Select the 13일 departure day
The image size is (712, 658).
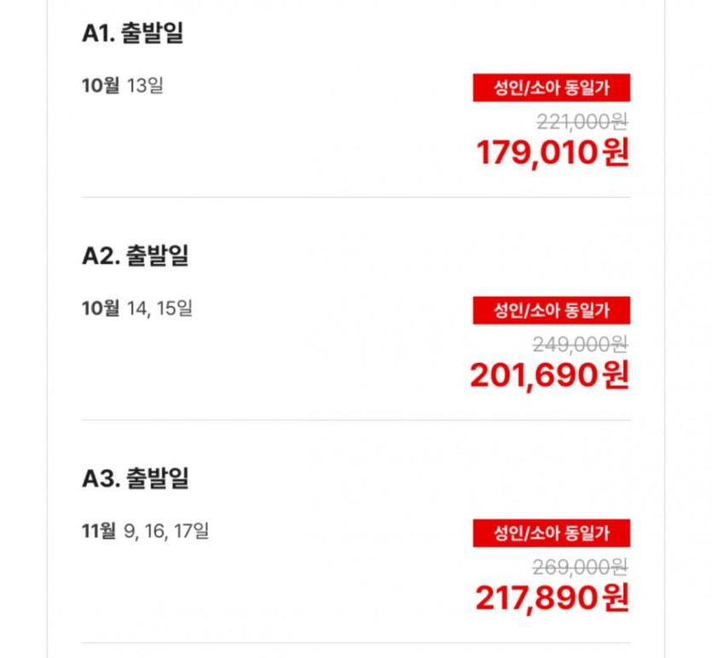coord(145,86)
